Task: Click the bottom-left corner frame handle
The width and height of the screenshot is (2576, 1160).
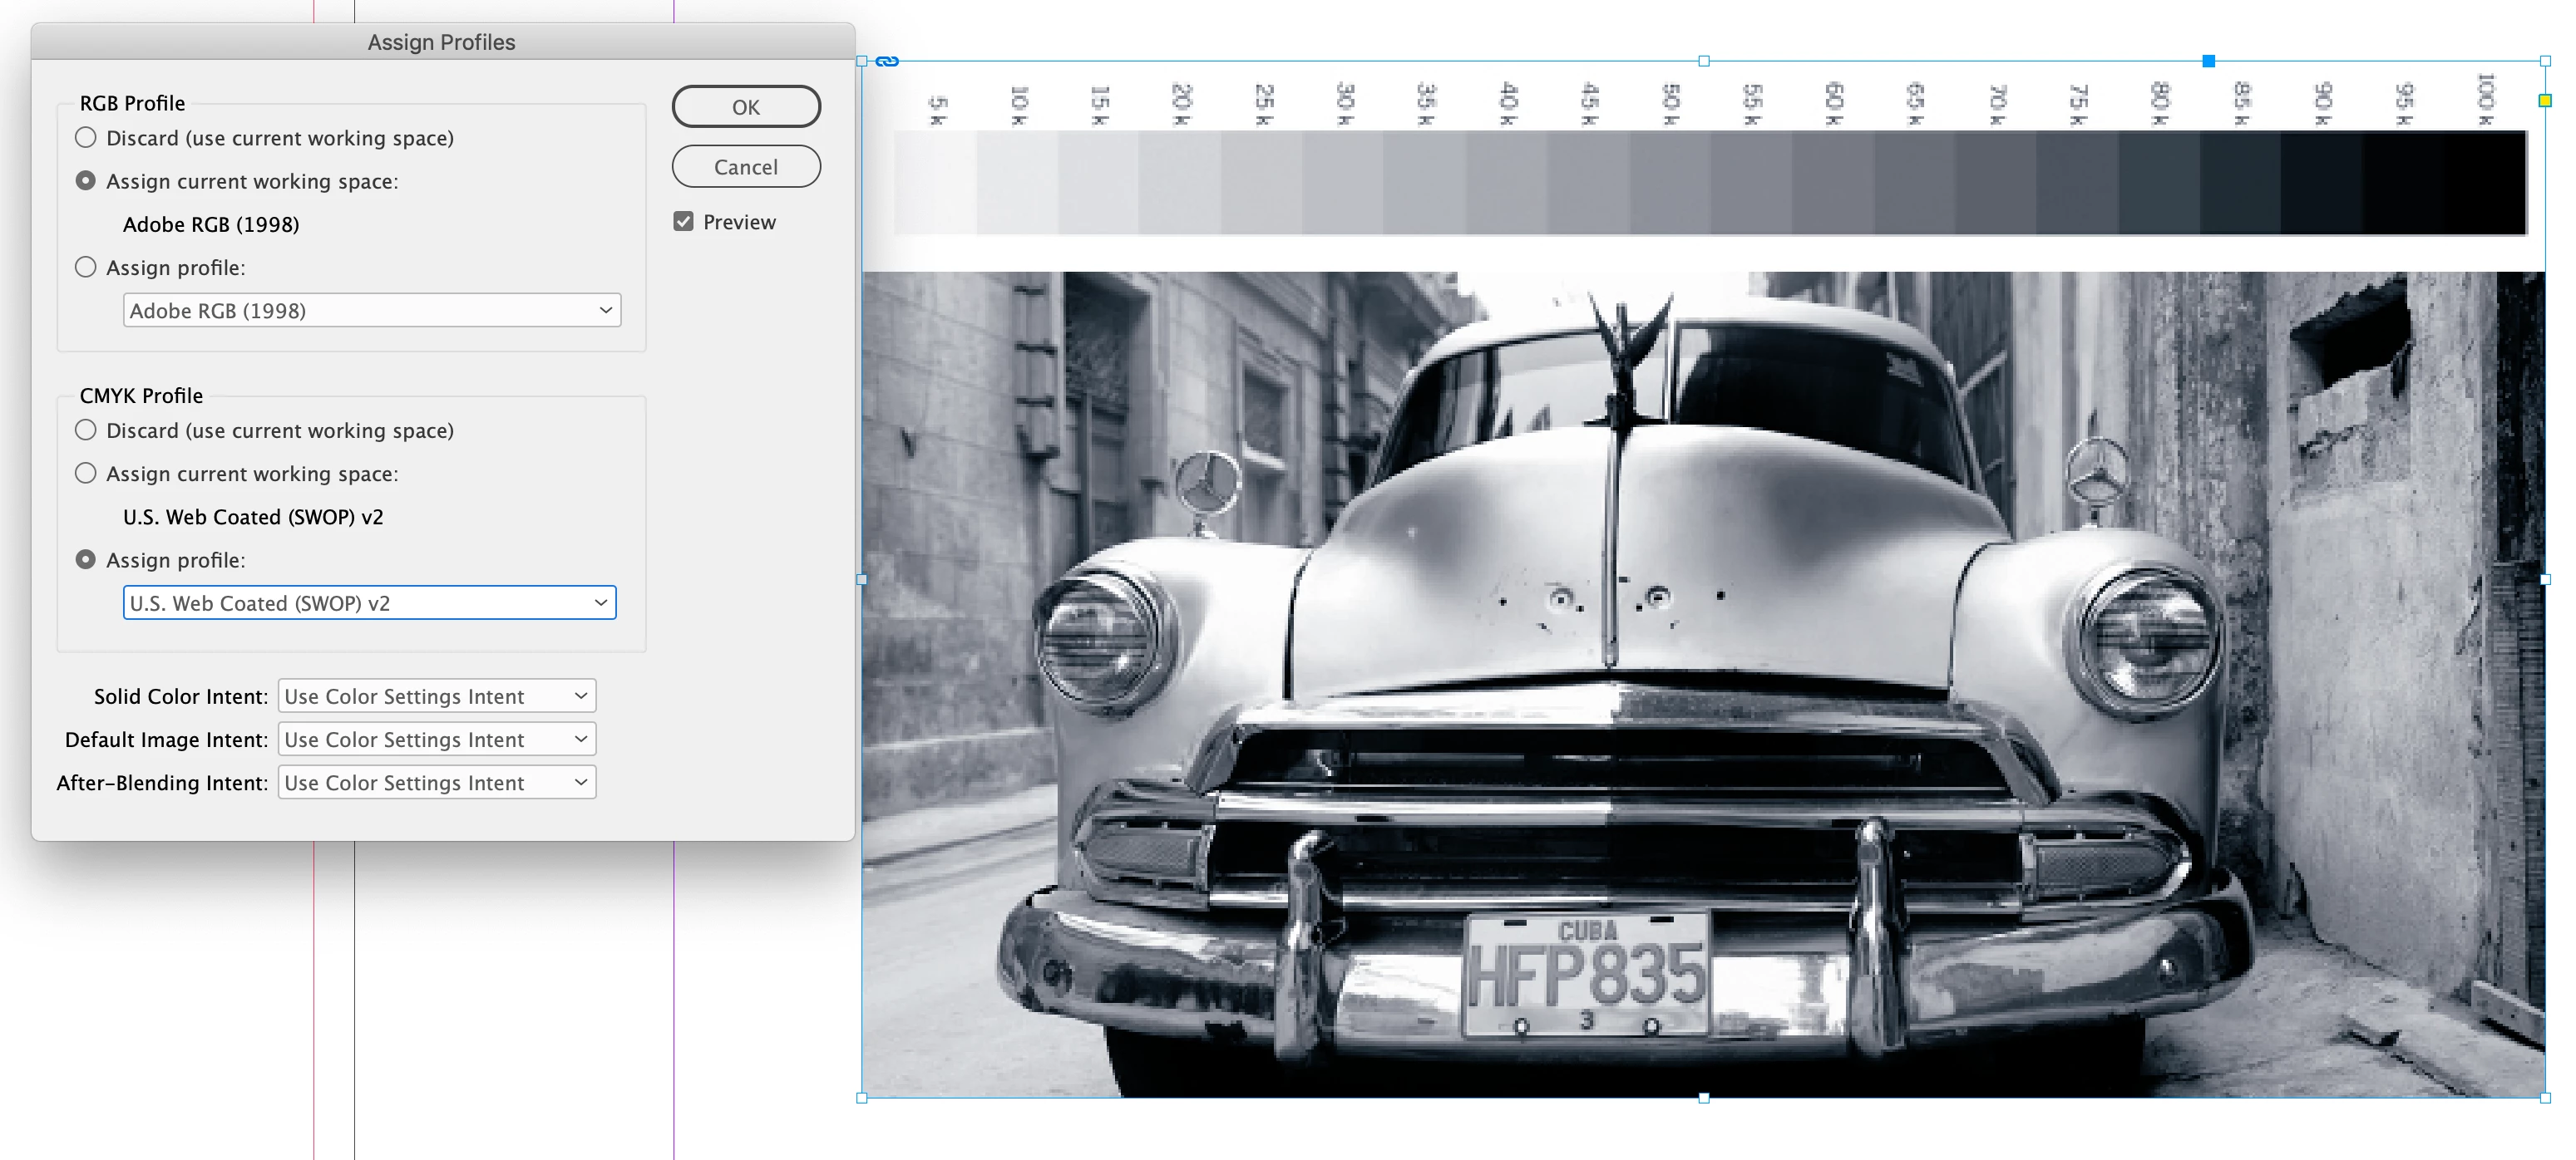Action: 862,1098
